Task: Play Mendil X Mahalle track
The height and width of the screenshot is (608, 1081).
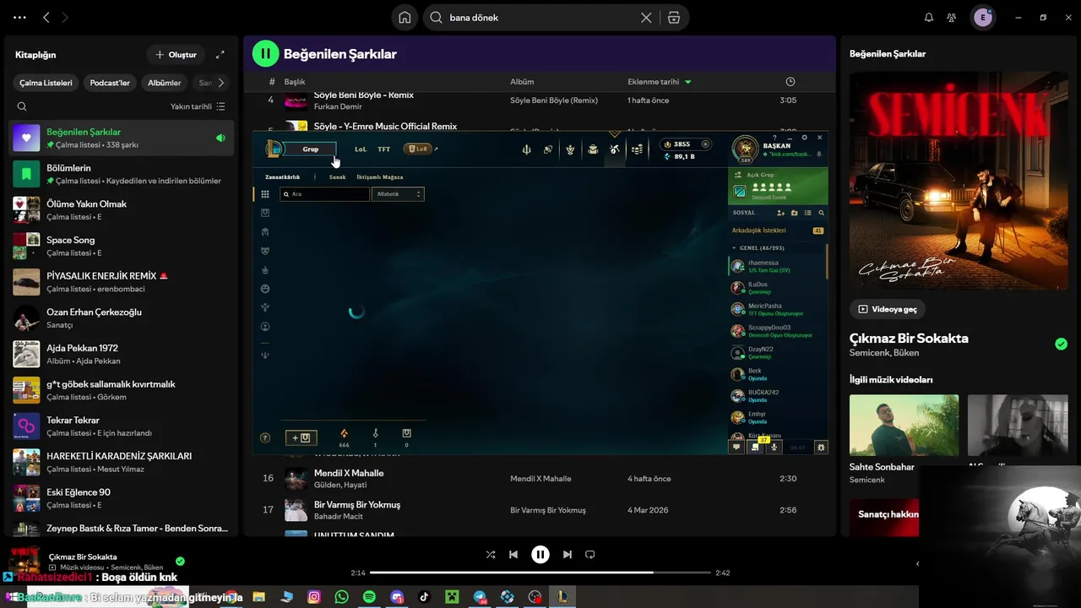Action: pos(540,478)
